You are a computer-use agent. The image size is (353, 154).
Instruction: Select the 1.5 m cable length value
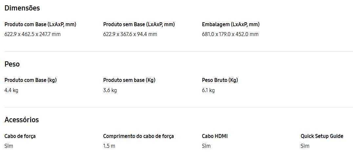point(109,146)
